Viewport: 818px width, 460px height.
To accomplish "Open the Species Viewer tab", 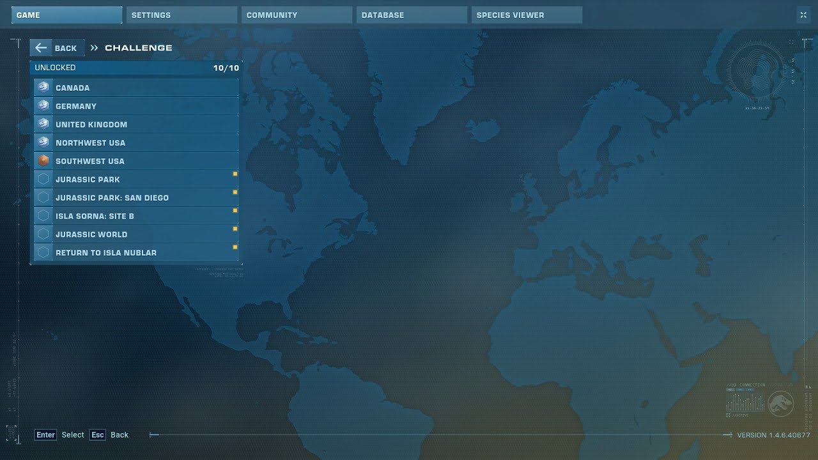I will coord(527,15).
